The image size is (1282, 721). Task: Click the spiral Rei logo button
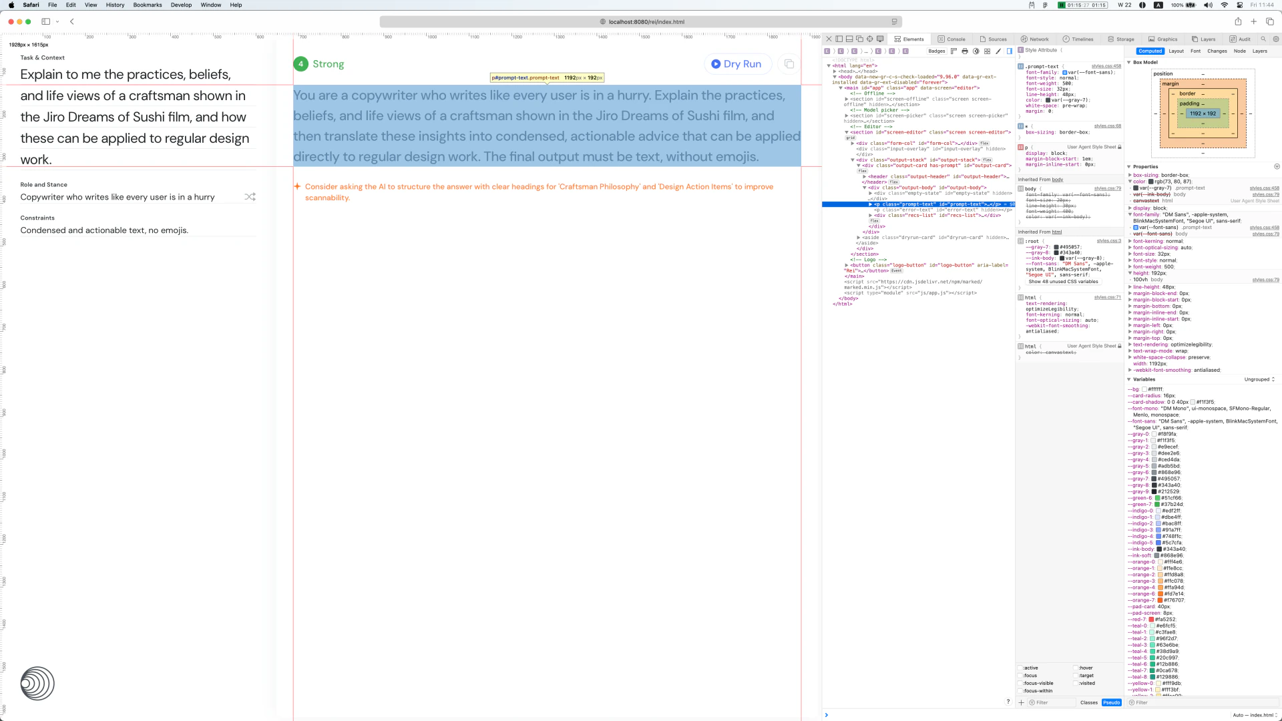[37, 684]
